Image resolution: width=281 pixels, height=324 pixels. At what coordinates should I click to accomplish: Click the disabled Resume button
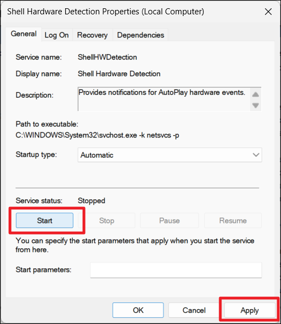click(x=233, y=220)
